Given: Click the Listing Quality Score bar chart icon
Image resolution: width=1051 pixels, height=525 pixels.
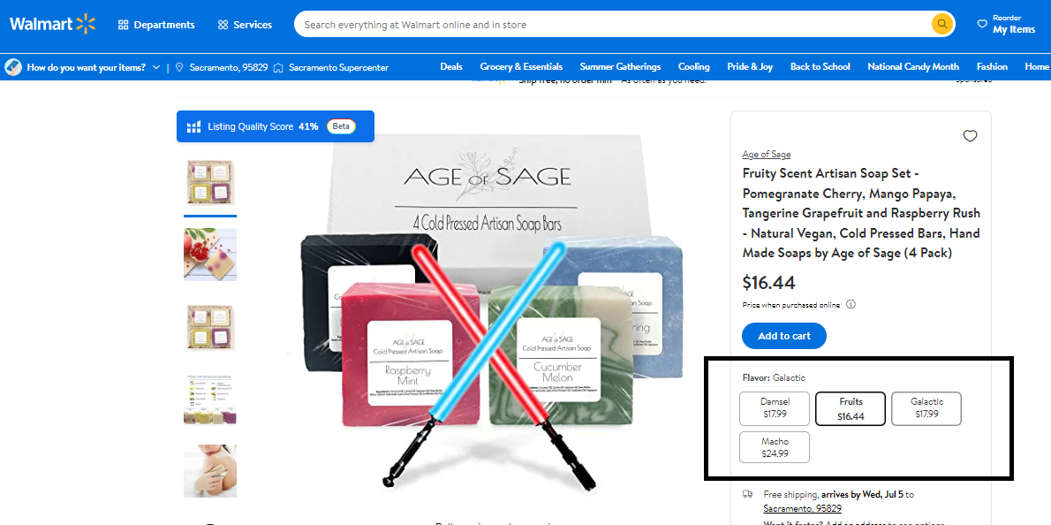Looking at the screenshot, I should 193,126.
